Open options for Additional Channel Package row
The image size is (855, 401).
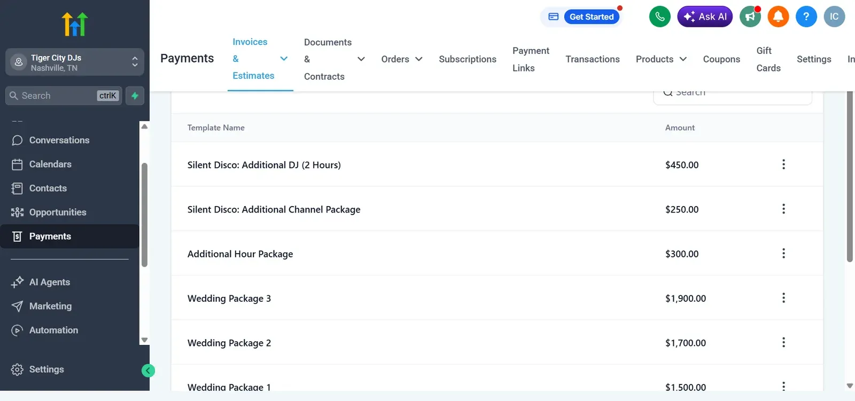click(783, 209)
